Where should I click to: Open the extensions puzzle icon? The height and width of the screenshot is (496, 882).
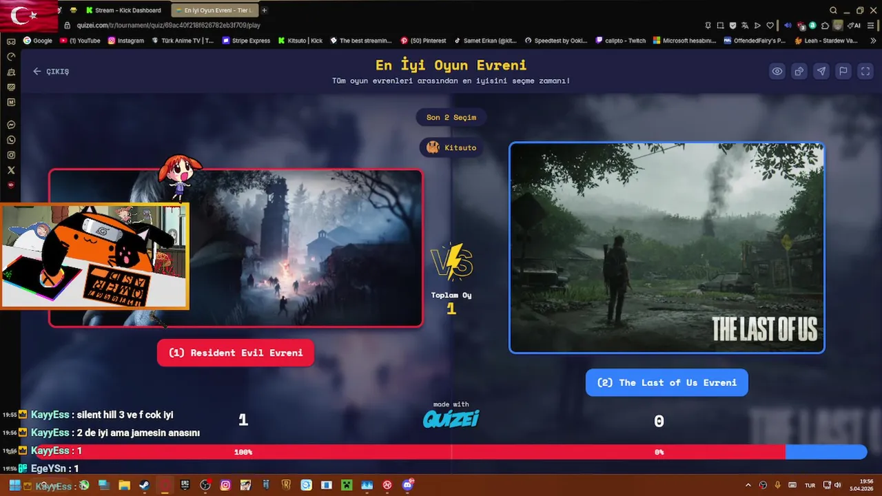[825, 25]
